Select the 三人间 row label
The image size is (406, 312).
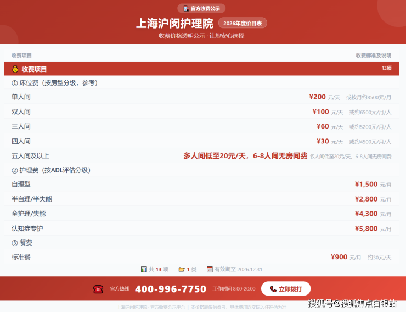coord(21,126)
